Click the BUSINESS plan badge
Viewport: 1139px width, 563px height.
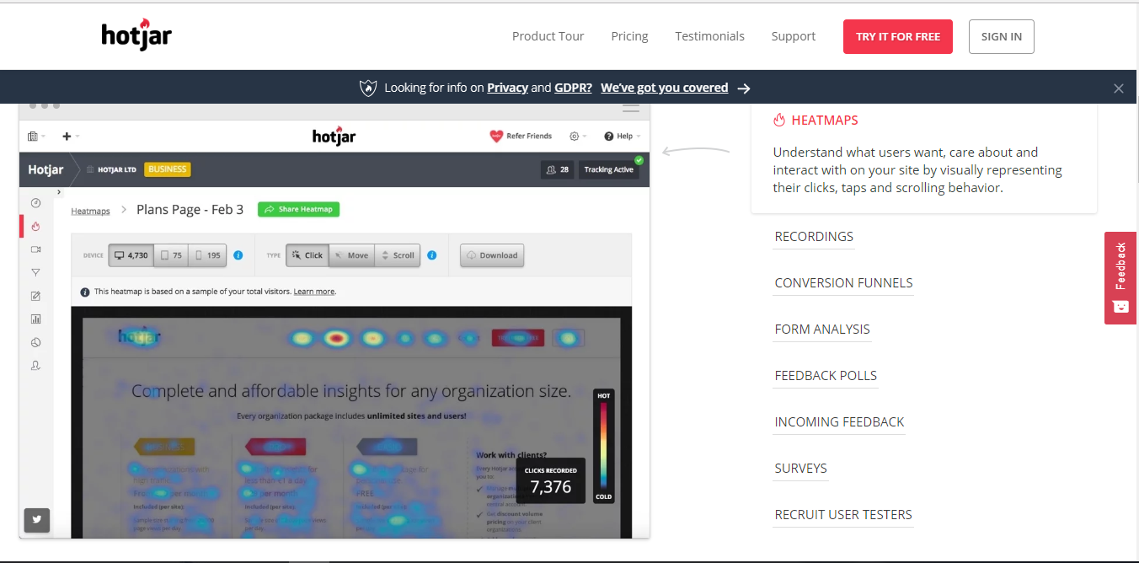point(168,169)
